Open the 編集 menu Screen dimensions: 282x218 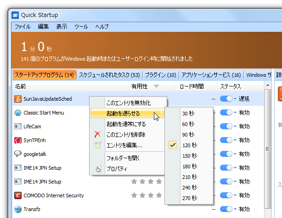click(x=43, y=27)
